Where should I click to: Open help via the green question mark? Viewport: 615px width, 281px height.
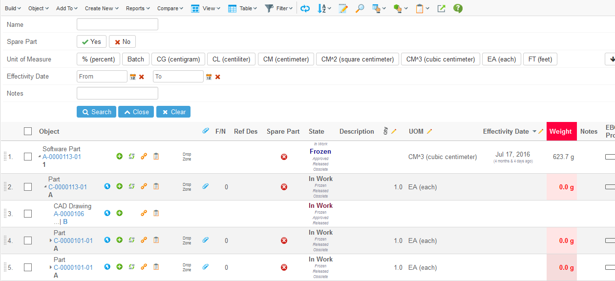coord(458,8)
